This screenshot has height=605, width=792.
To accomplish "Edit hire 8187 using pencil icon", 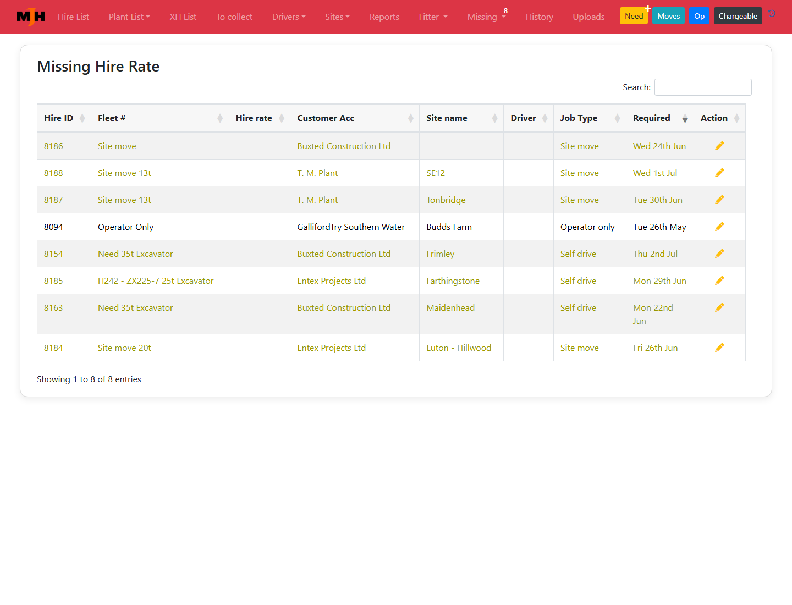I will 719,200.
